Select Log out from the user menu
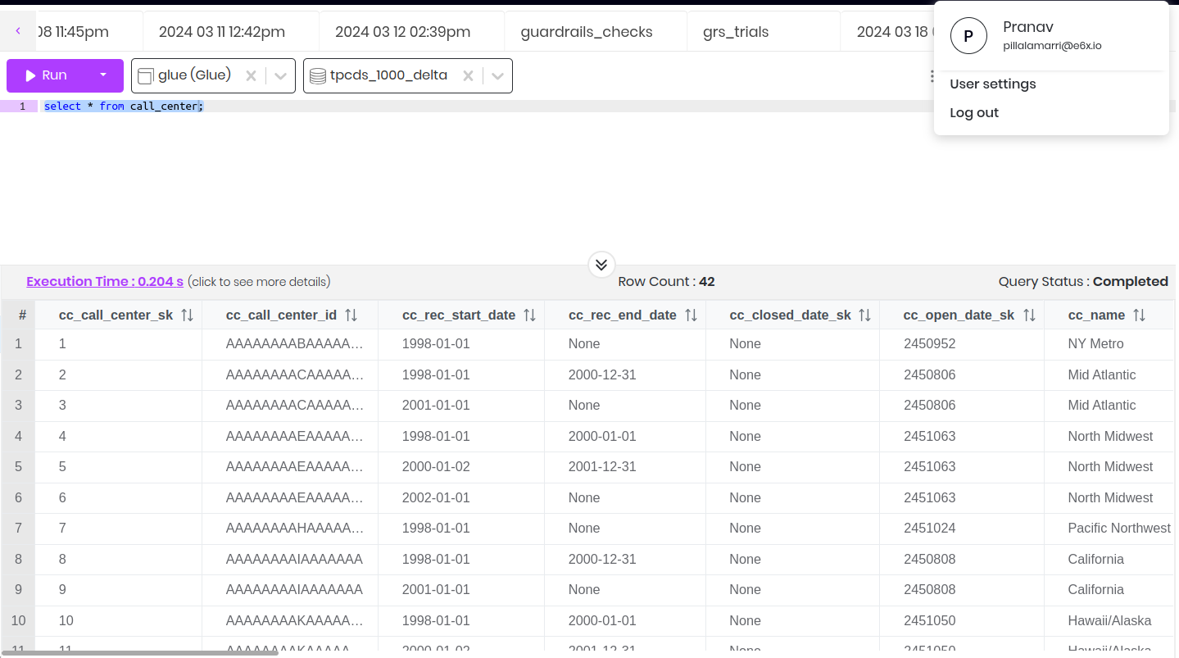 pos(974,113)
